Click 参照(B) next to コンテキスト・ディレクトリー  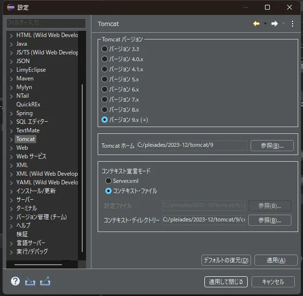point(269,220)
